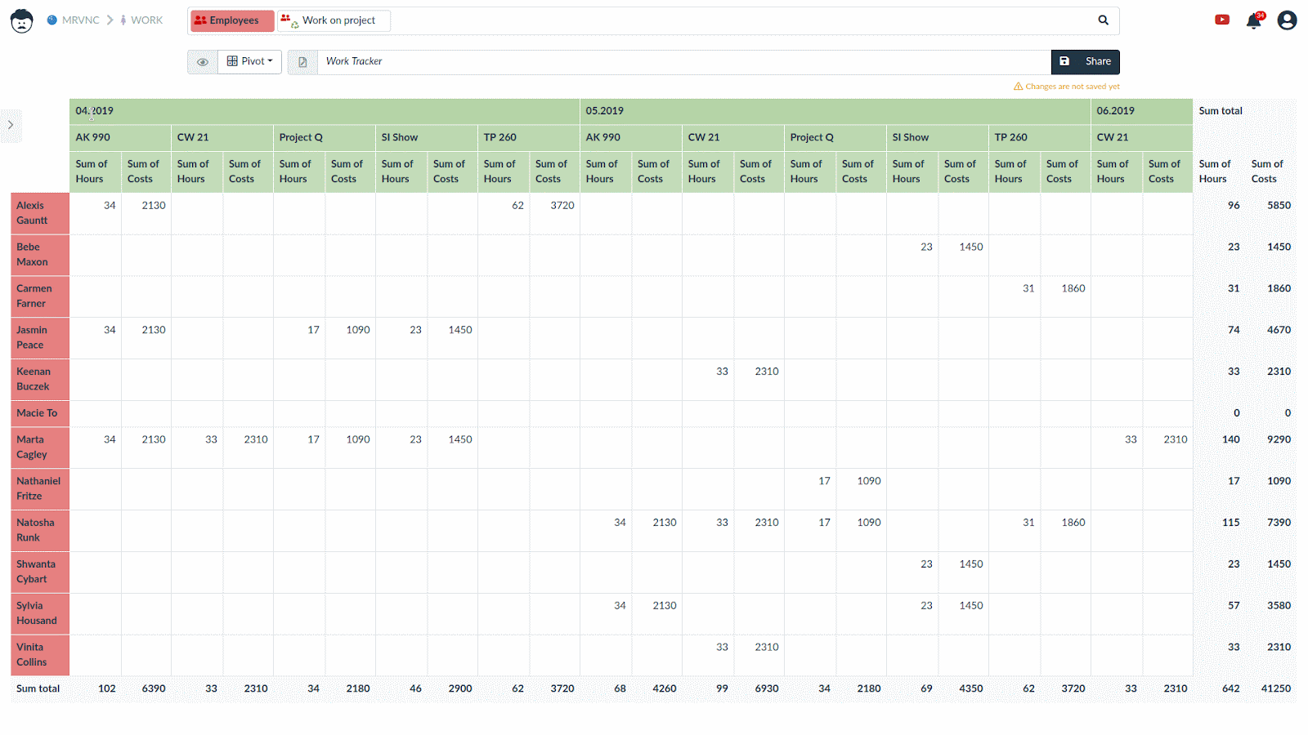1308x735 pixels.
Task: Select the Alexis Gauntt row header
Action: pyautogui.click(x=40, y=214)
